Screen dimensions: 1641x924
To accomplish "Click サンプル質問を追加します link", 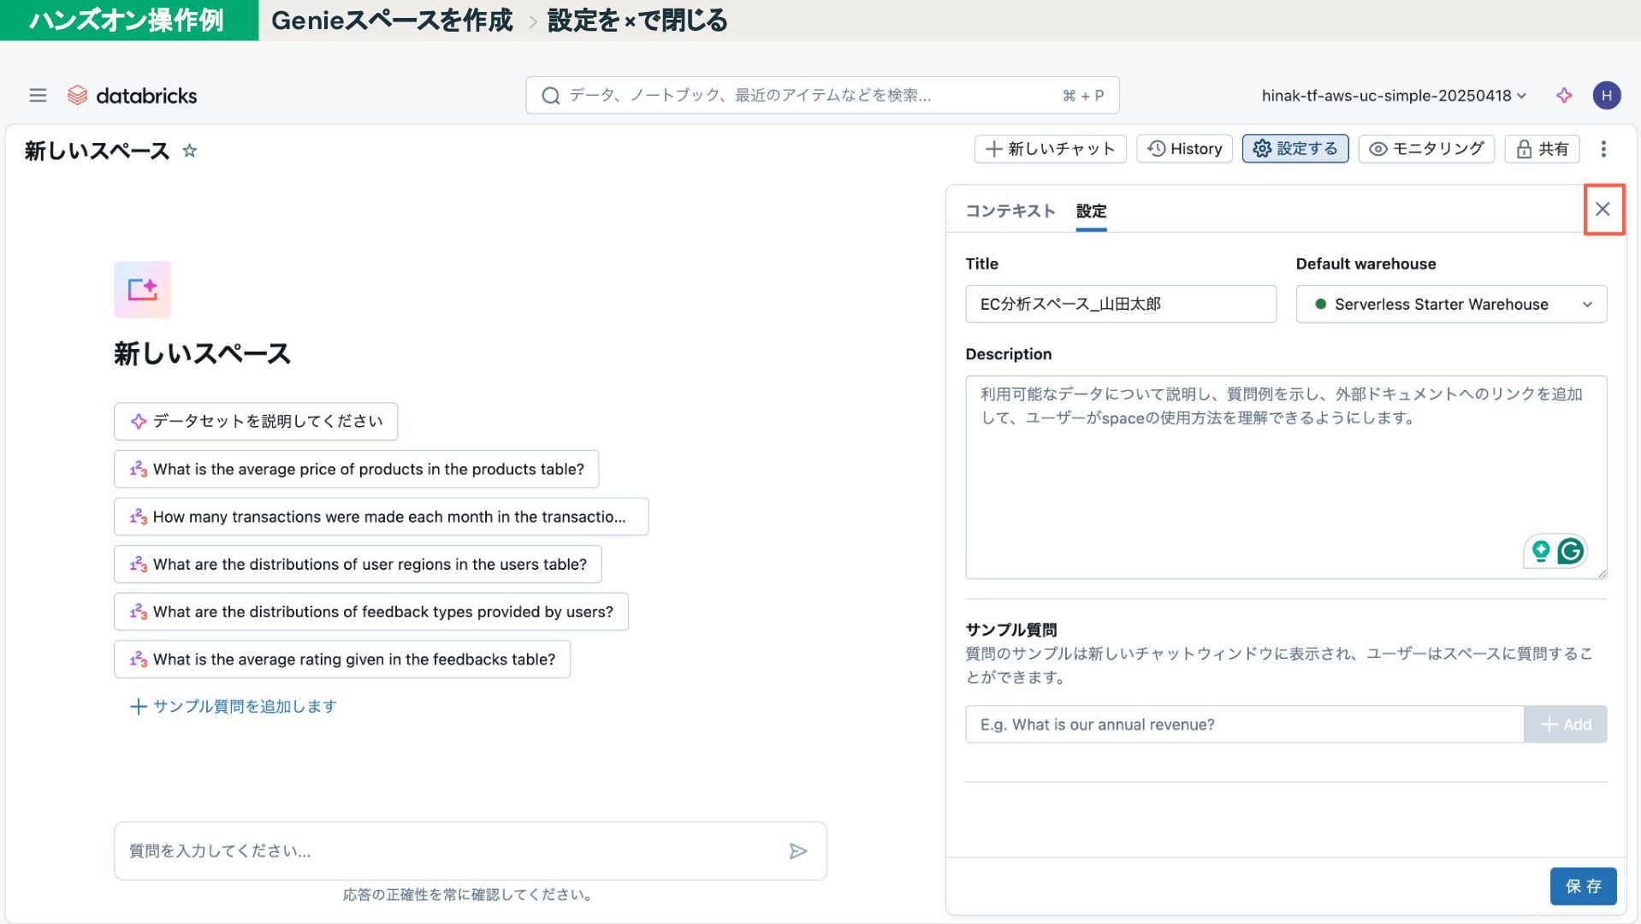I will [x=234, y=707].
